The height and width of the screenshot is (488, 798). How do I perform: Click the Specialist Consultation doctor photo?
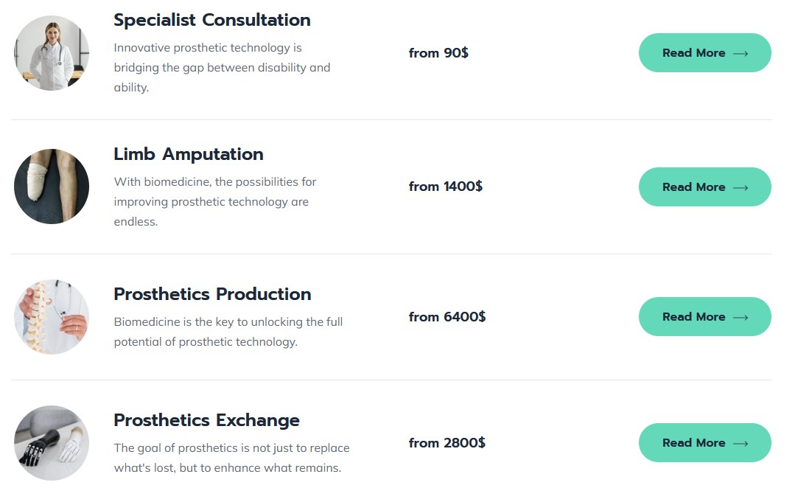(x=52, y=53)
